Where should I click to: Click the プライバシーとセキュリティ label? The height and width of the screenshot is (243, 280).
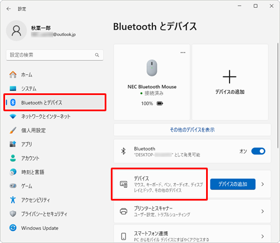click(44, 214)
